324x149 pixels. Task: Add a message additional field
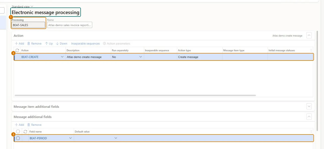(19, 125)
